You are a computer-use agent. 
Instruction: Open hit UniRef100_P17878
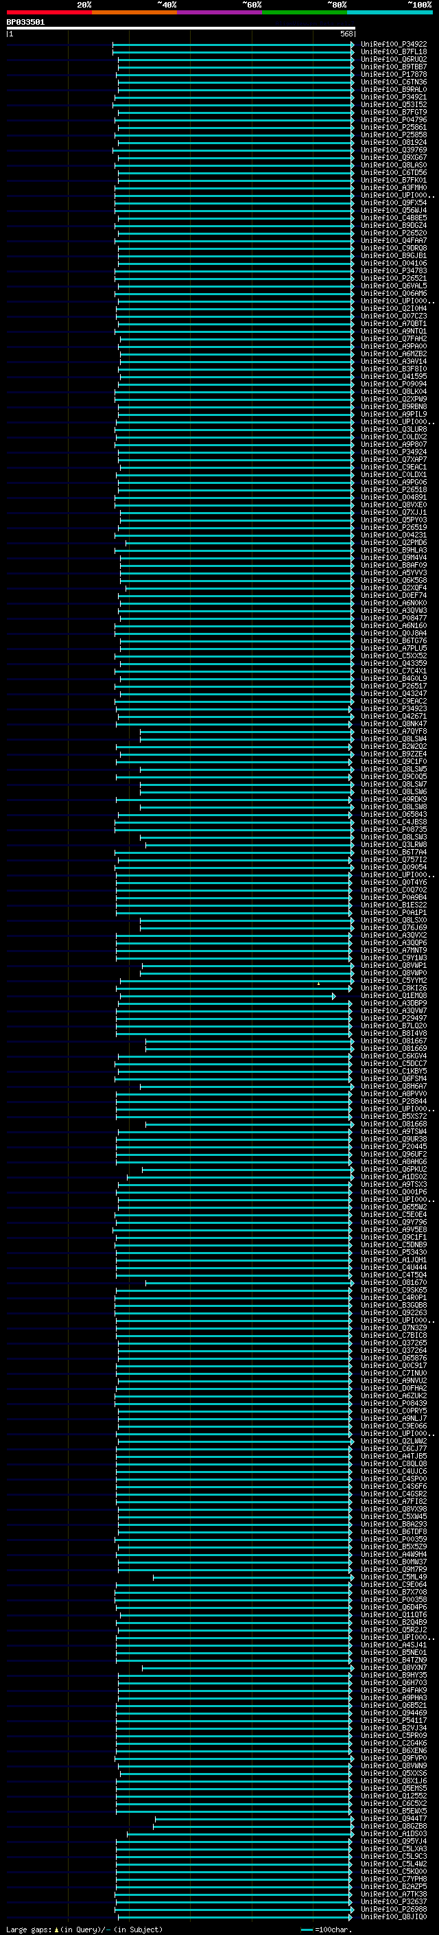[393, 74]
